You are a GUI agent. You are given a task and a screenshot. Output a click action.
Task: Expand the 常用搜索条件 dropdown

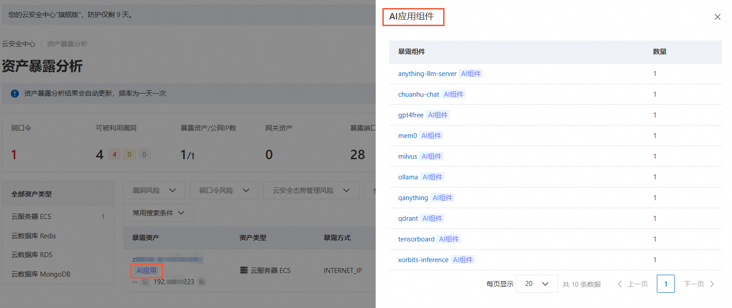point(158,213)
